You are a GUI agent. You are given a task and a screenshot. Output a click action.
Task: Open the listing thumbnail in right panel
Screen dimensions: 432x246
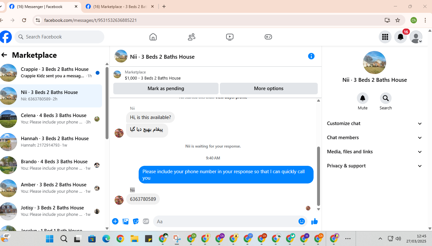point(375,63)
